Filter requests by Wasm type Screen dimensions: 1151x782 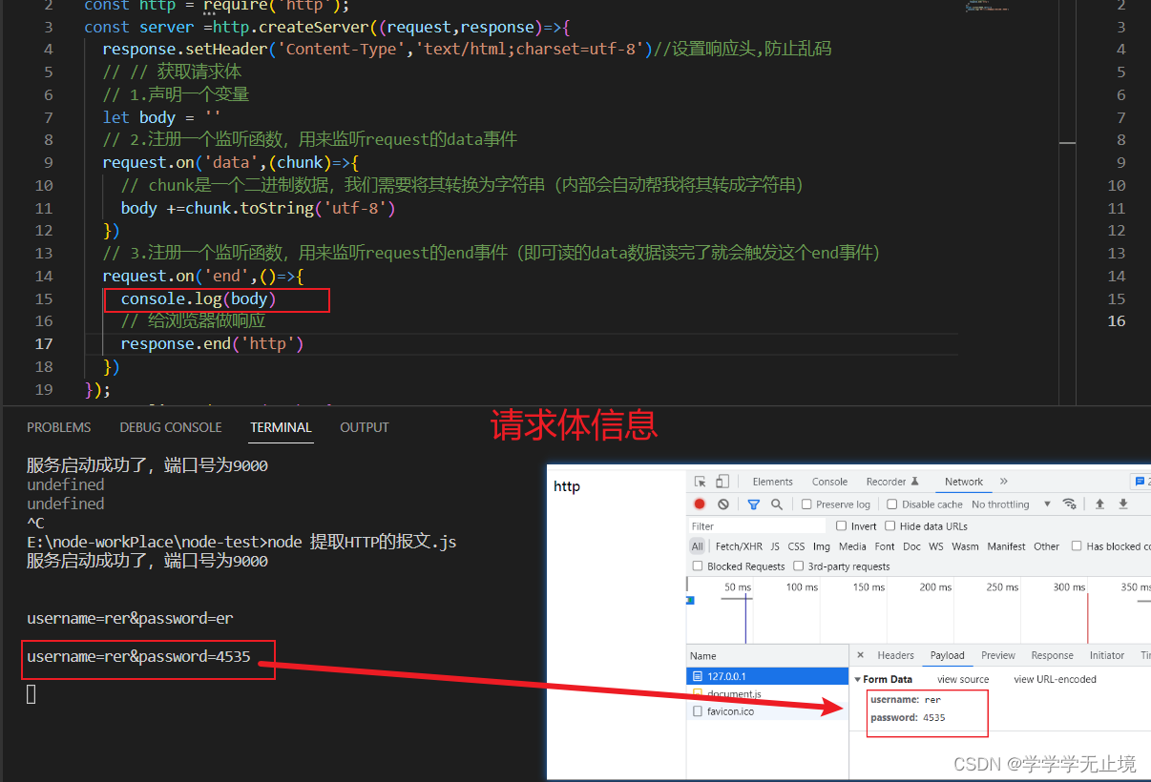coord(965,546)
